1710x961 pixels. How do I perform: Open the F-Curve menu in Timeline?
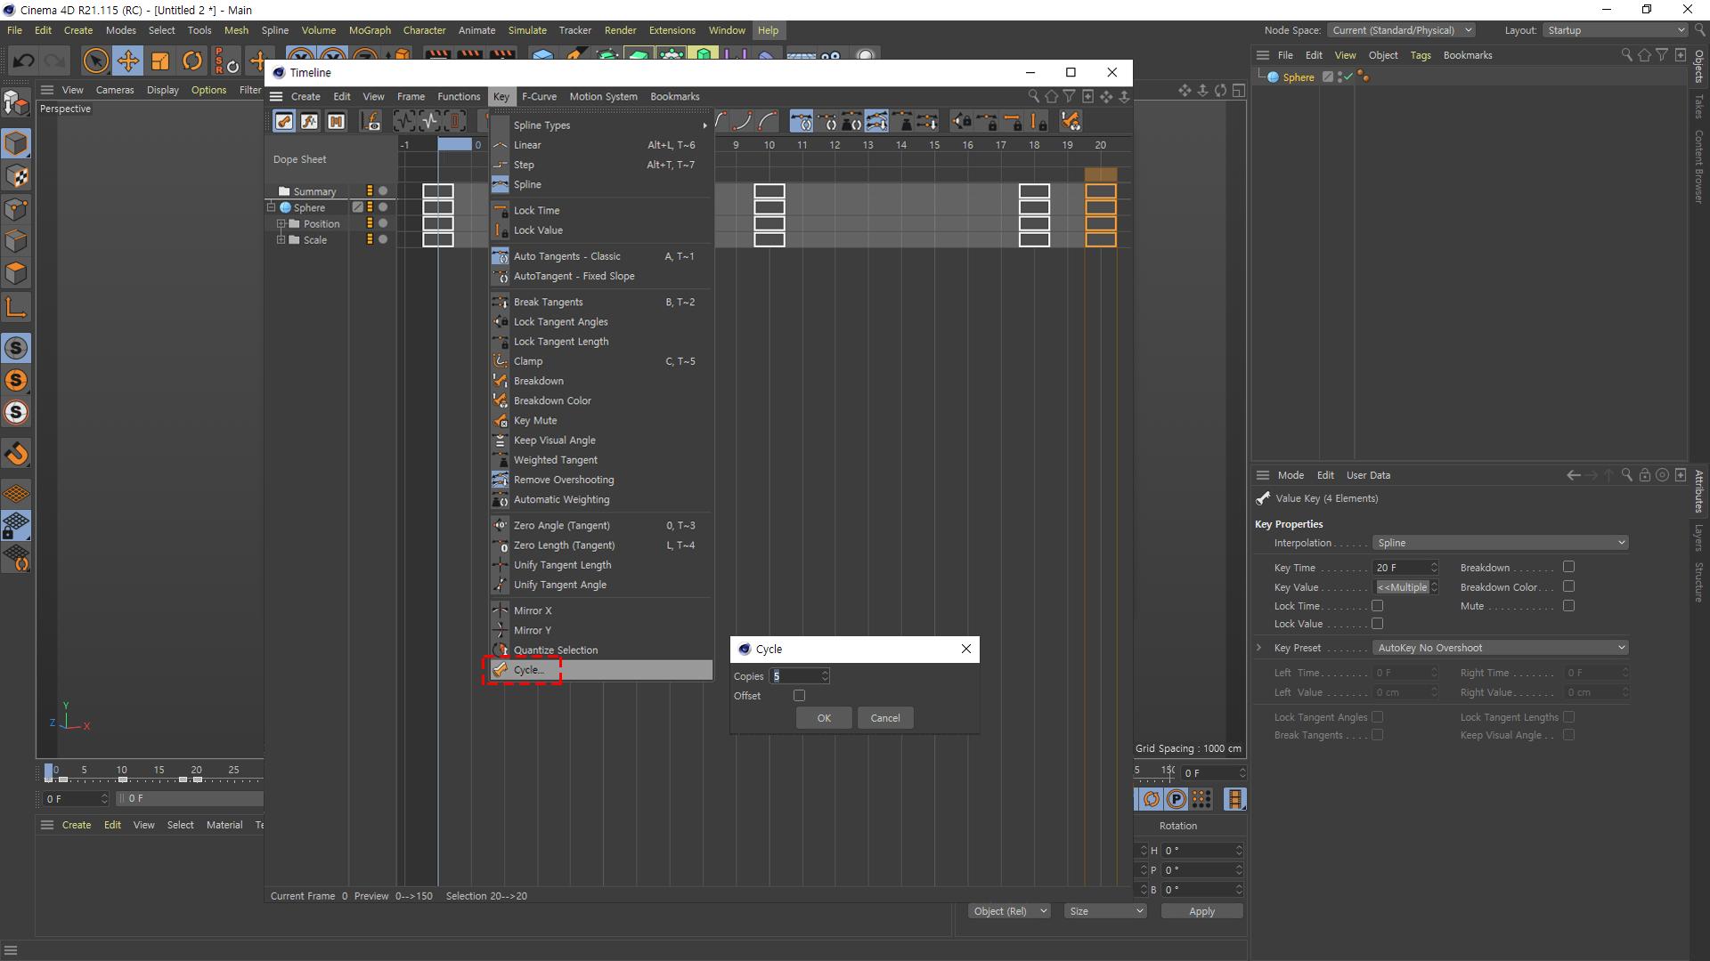point(539,97)
